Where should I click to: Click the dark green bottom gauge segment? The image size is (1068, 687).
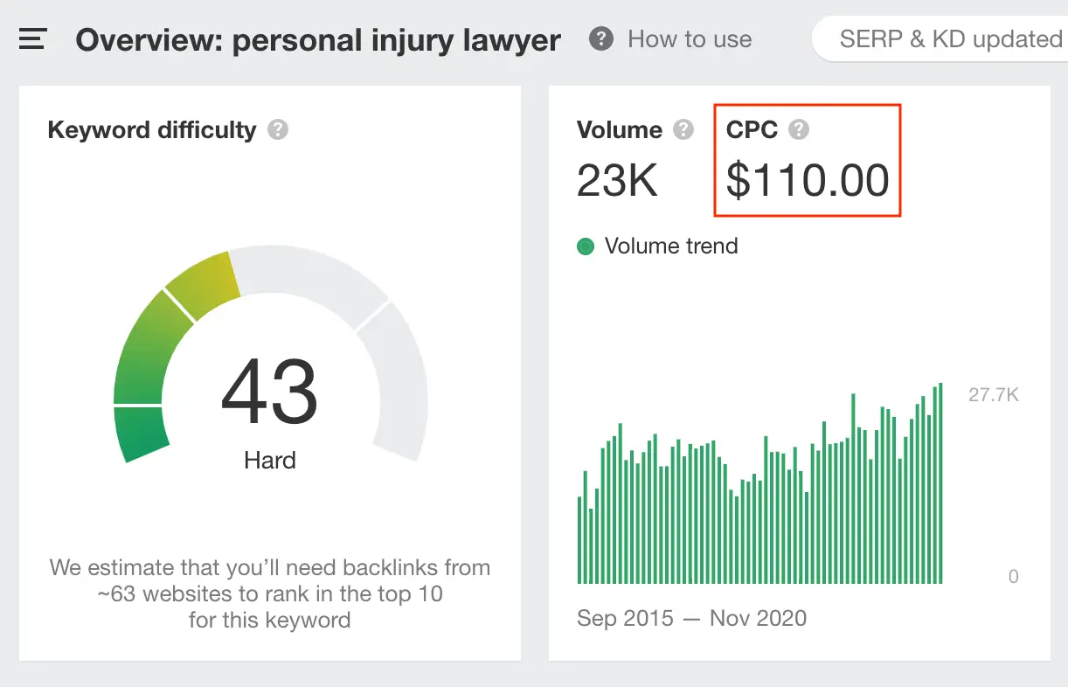141,434
